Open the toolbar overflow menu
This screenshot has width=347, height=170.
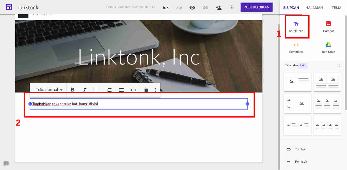pos(155,89)
